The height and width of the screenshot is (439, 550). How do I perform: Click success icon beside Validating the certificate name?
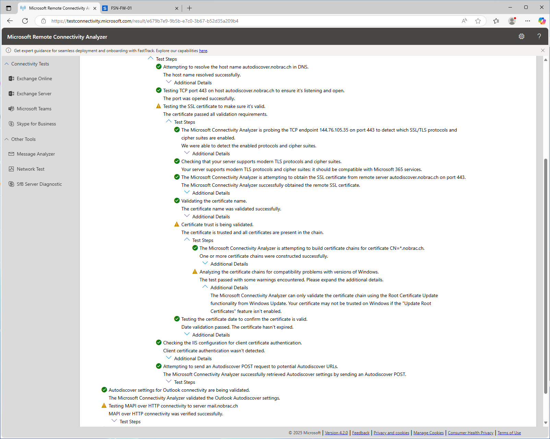point(177,201)
